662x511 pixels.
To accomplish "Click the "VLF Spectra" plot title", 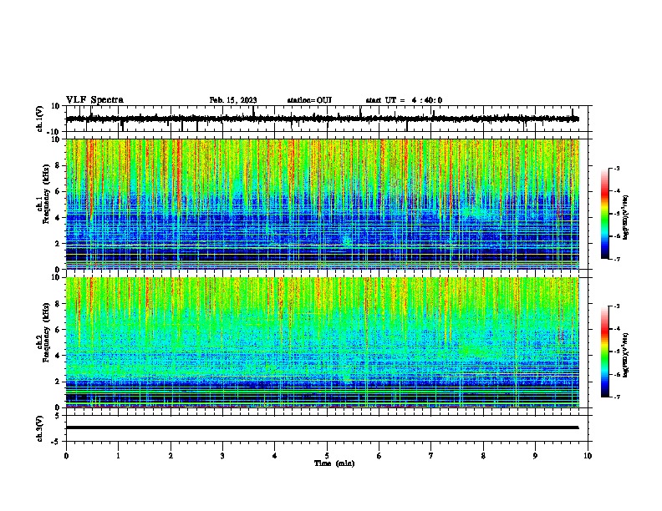I will point(94,100).
